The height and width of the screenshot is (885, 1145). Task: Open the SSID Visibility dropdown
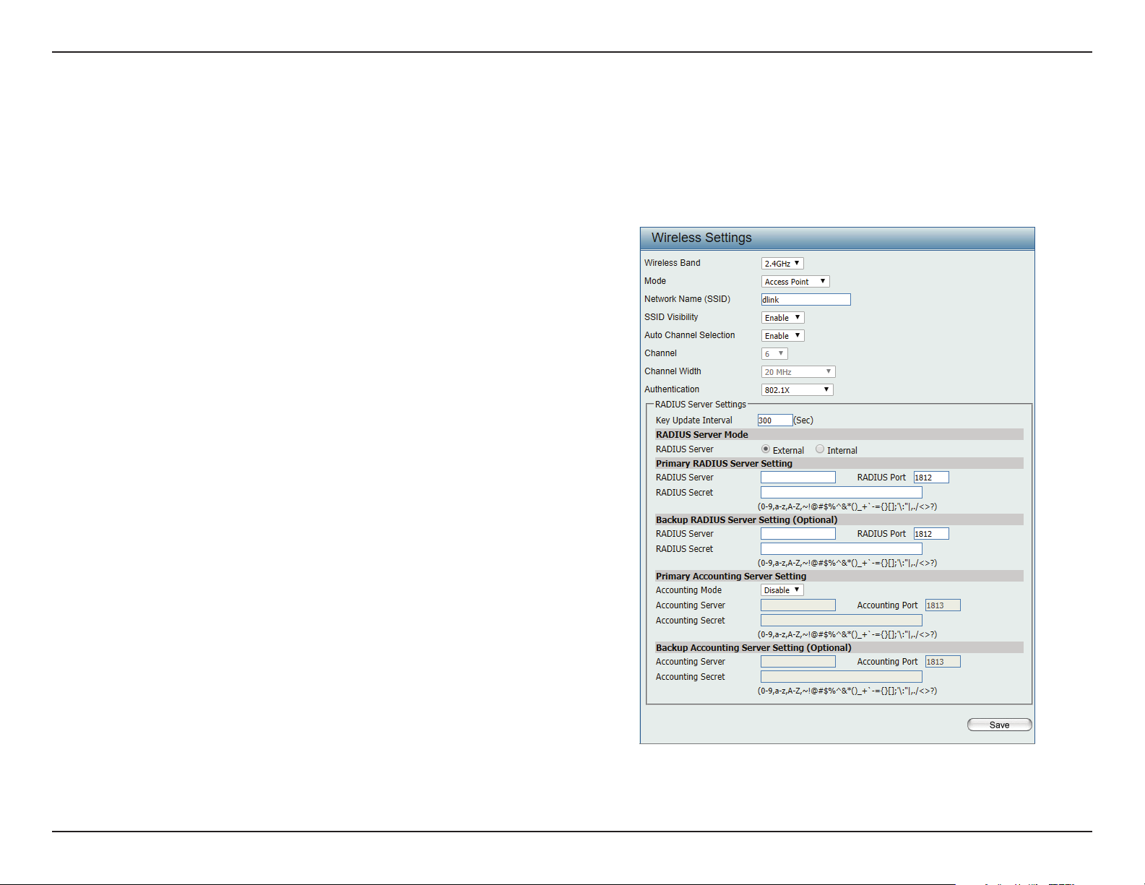pyautogui.click(x=782, y=318)
